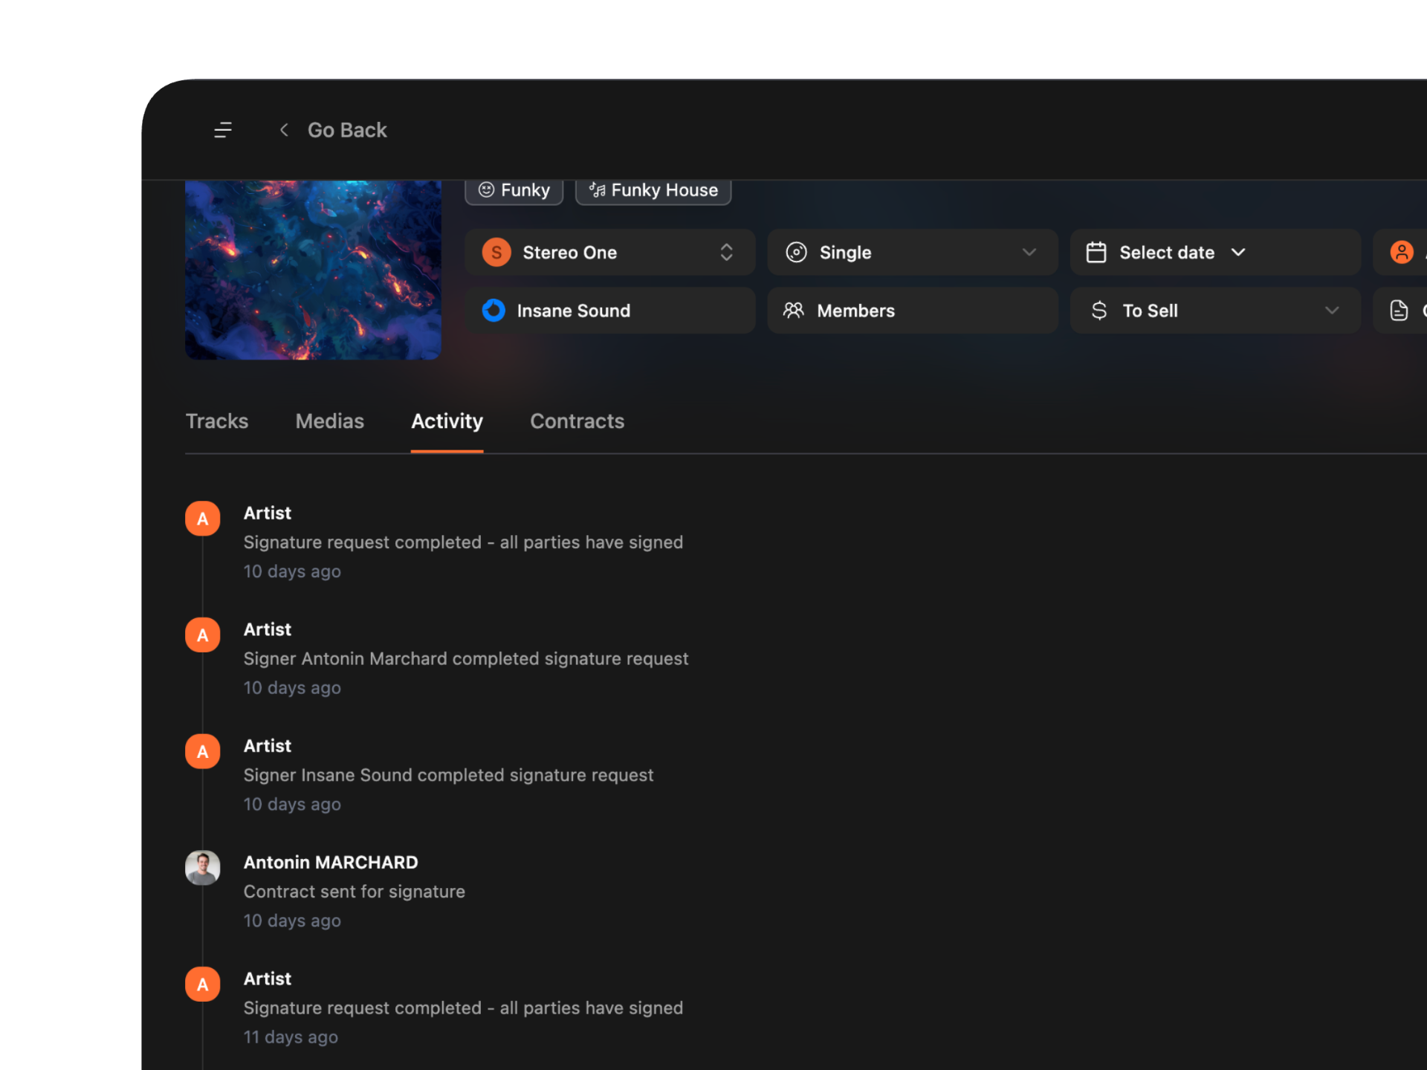Screen dimensions: 1427x1070
Task: Expand the Select date chevron
Action: (1238, 253)
